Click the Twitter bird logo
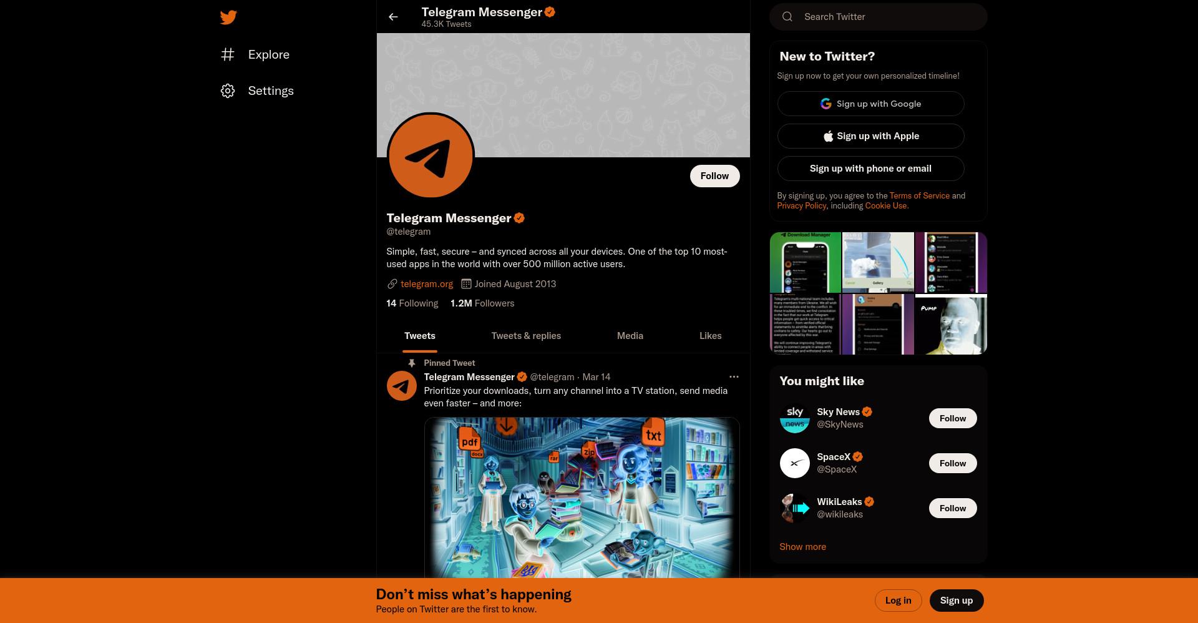The height and width of the screenshot is (623, 1198). pos(228,17)
